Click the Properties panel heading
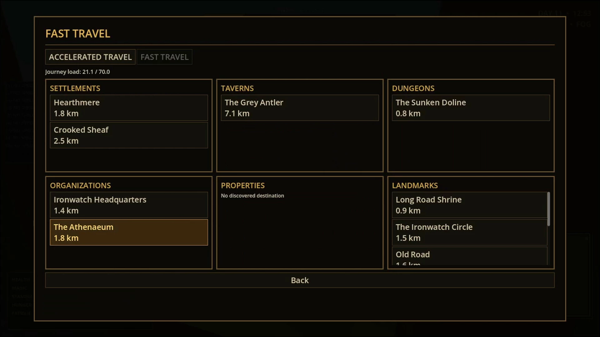The width and height of the screenshot is (600, 337). pos(243,186)
